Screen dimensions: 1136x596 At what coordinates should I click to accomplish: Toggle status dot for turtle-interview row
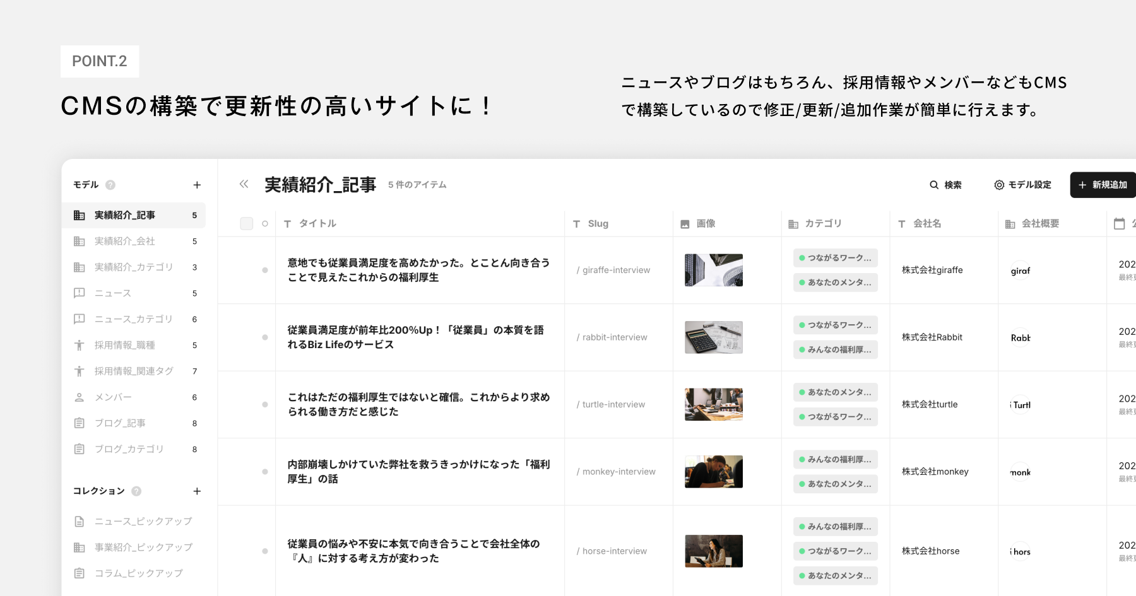[x=265, y=404]
